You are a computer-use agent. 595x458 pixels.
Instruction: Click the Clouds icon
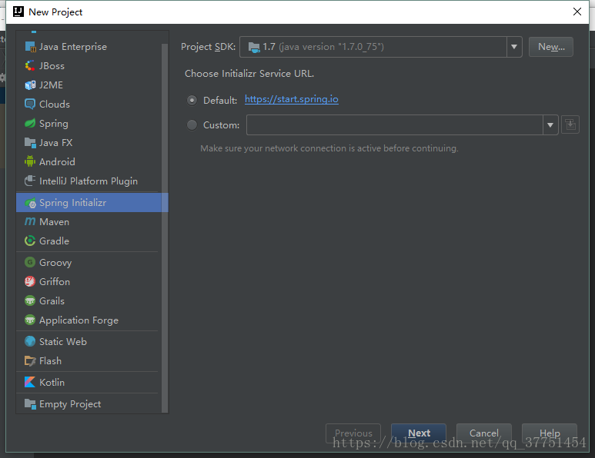point(30,105)
